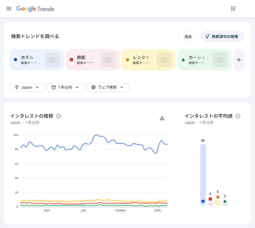
Task: Download the インタレストの推移 chart data
Action: (x=162, y=118)
